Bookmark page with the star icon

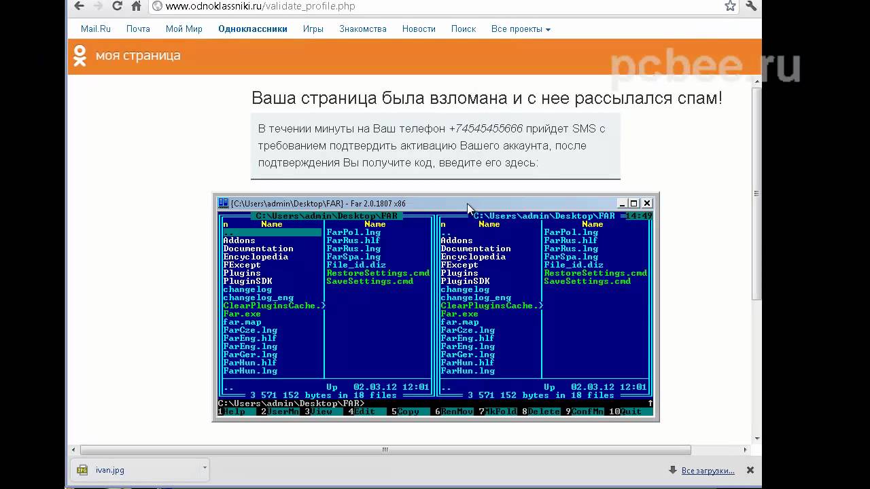click(x=730, y=6)
